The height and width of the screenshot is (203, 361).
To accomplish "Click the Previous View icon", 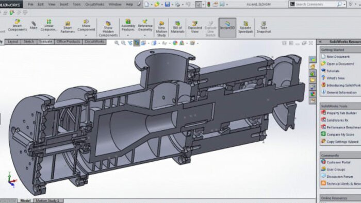I will click(x=130, y=43).
